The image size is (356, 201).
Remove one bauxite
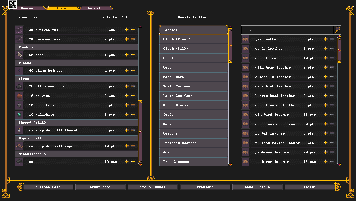(133, 96)
